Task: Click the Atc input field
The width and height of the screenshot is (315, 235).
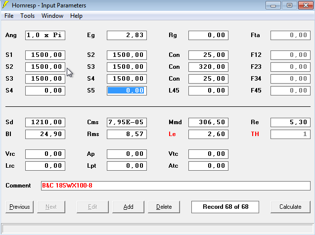Action: click(208, 166)
